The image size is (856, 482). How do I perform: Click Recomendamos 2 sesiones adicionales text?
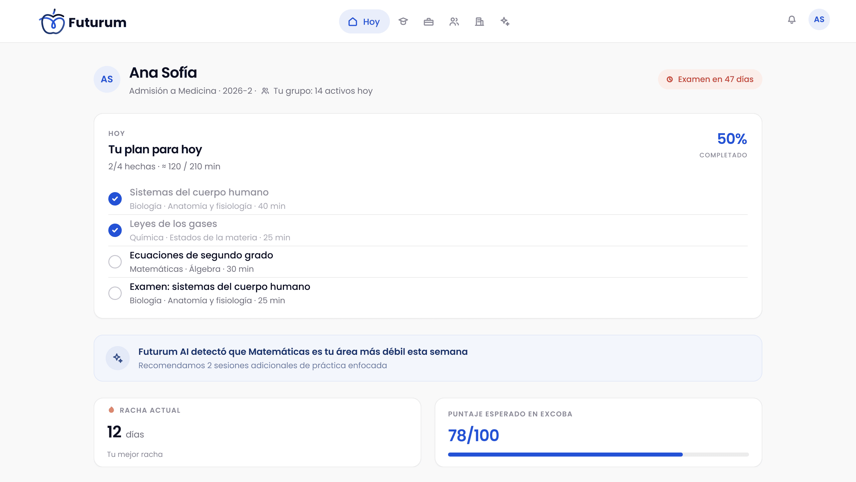pos(262,366)
